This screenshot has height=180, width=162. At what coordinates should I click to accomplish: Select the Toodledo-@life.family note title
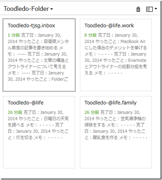pyautogui.click(x=111, y=103)
